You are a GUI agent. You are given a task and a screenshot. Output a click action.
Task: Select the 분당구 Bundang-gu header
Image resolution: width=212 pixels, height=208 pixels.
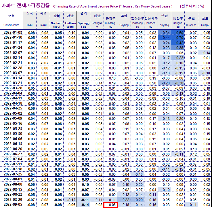click(110, 20)
